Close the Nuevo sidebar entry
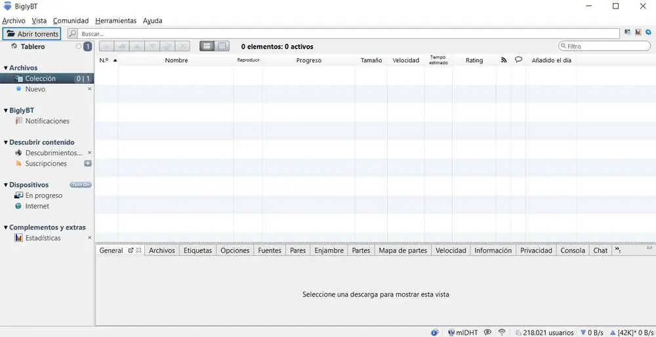The image size is (656, 337). point(89,89)
